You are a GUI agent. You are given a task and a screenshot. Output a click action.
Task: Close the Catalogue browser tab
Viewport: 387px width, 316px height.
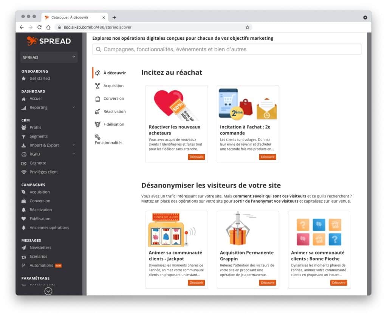coord(104,17)
